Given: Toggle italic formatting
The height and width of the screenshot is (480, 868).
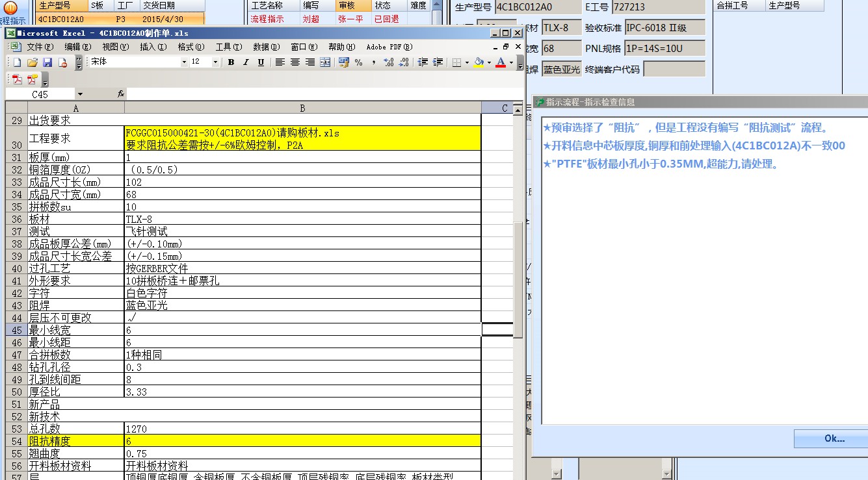Looking at the screenshot, I should click(x=246, y=62).
